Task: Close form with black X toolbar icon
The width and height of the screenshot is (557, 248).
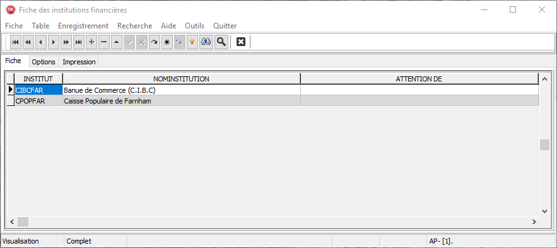Action: pos(241,42)
